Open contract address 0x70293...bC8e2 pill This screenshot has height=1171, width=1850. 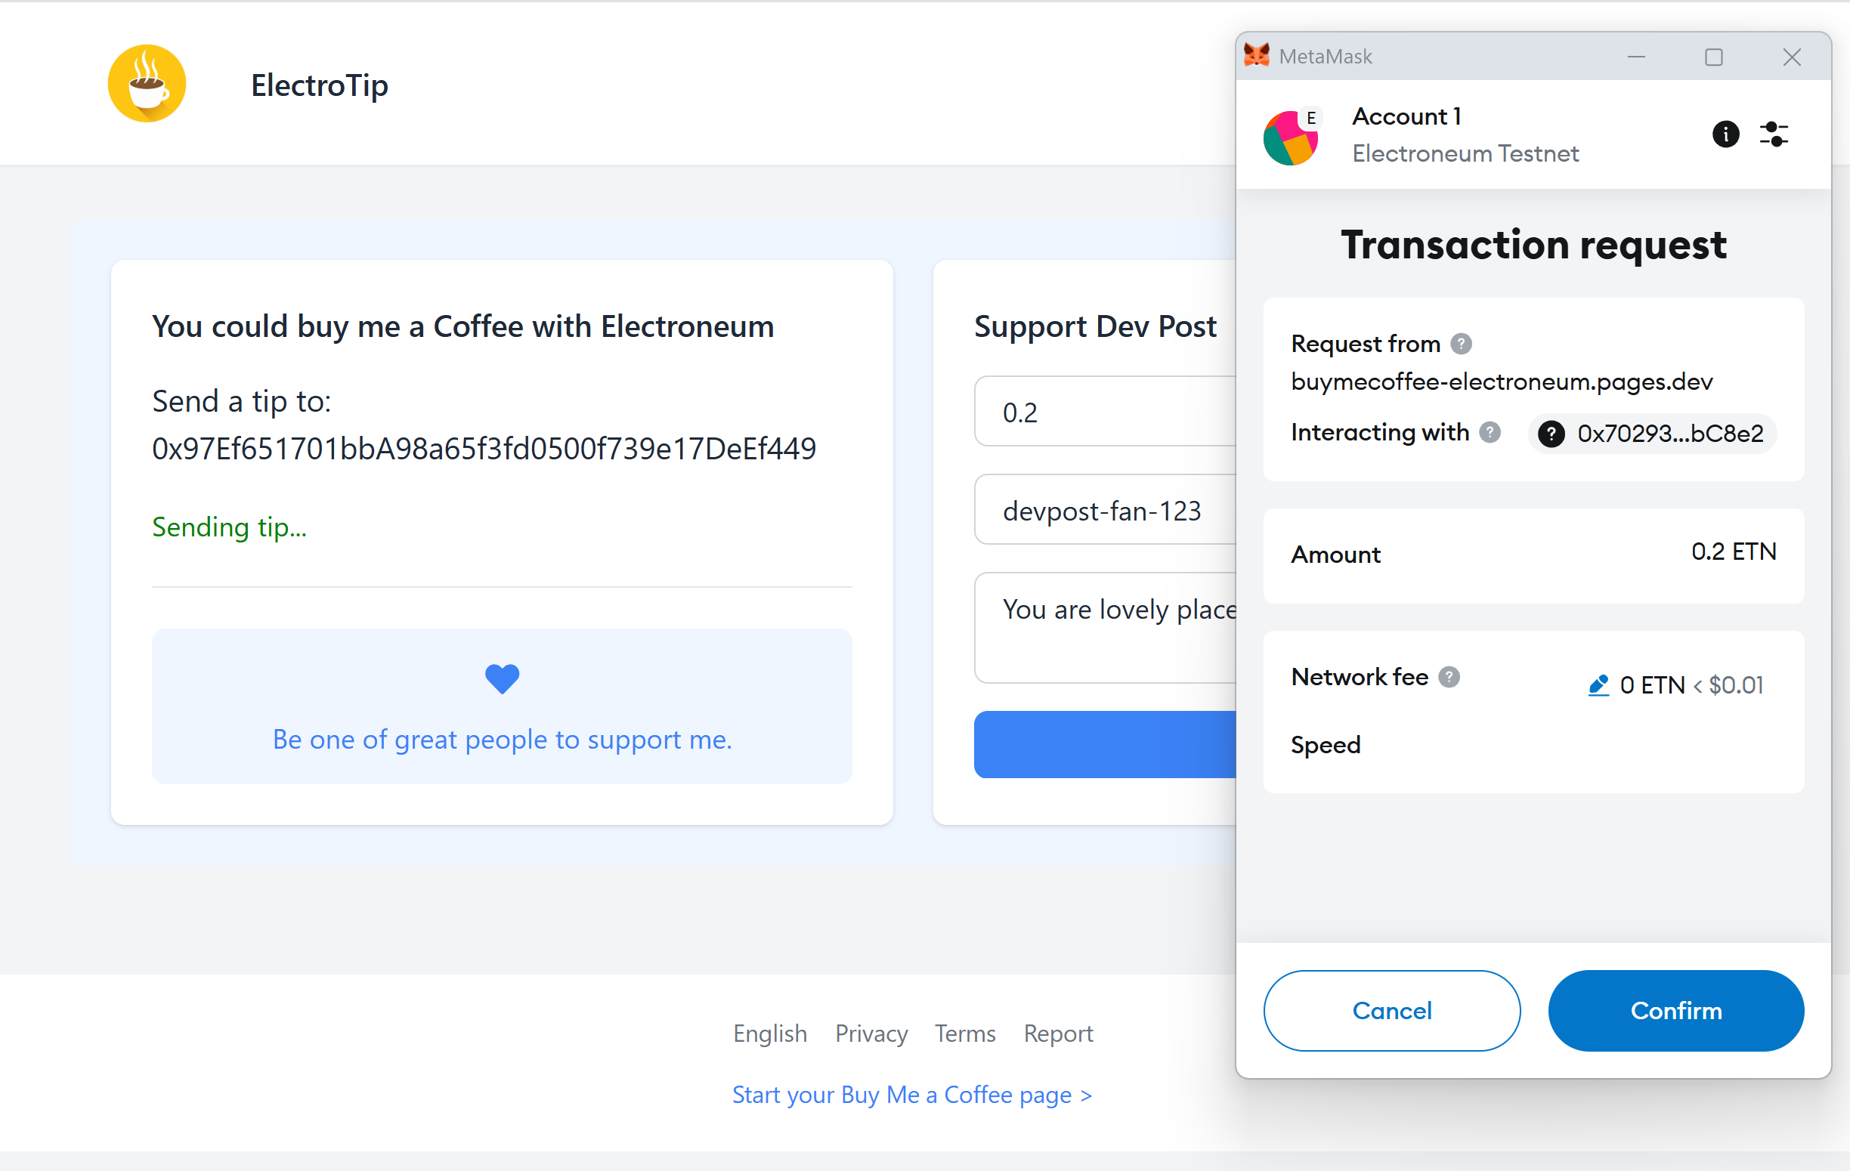[1651, 434]
